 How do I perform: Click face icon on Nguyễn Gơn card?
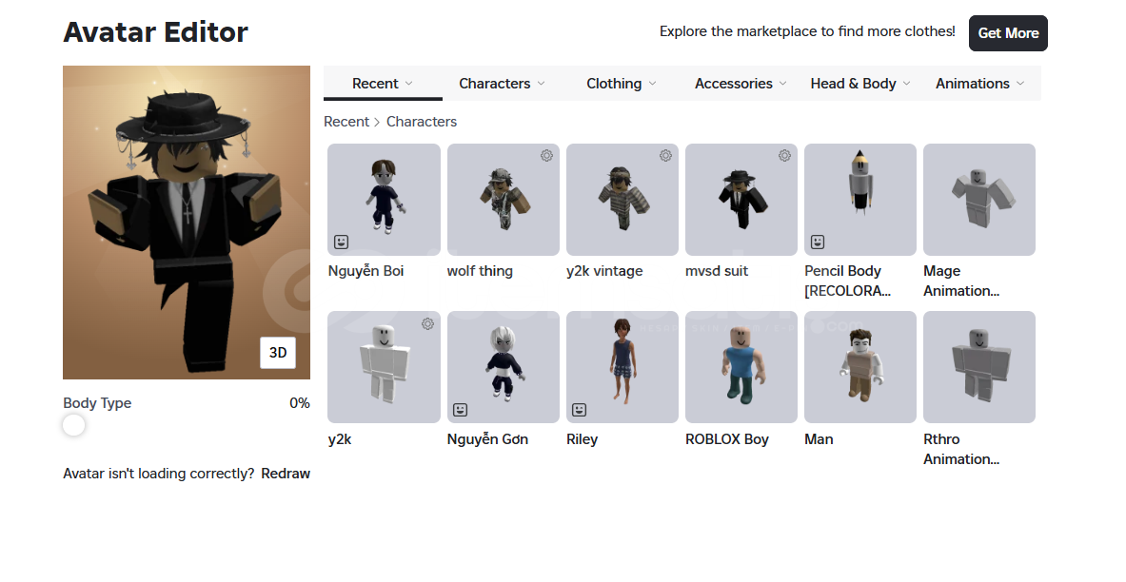pyautogui.click(x=461, y=410)
